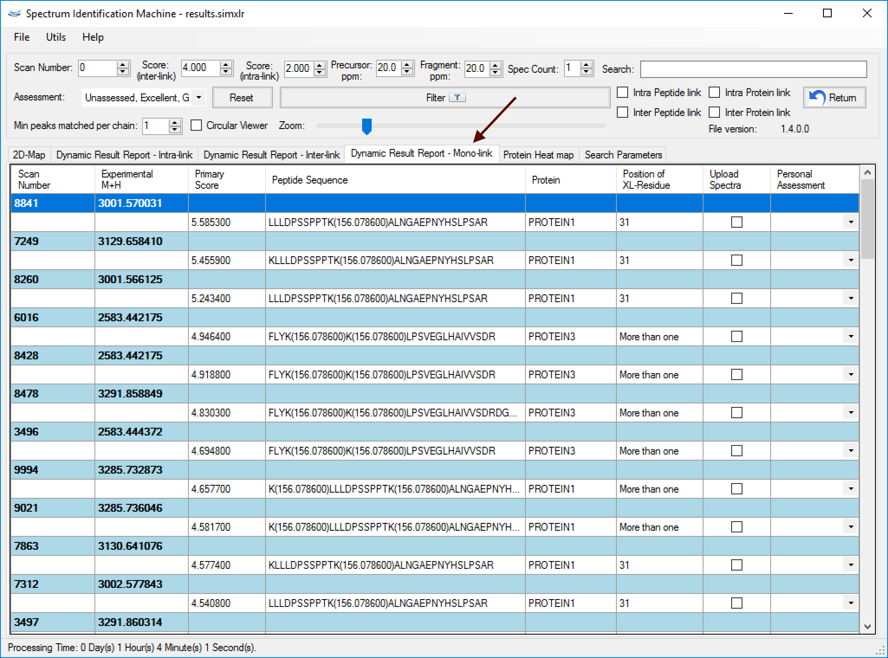Decrease the inter-link Score spinner
888x658 pixels.
(226, 72)
